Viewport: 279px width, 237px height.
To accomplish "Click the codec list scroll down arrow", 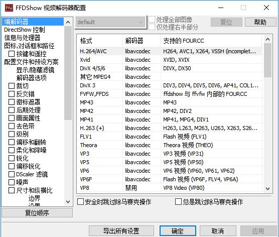I will click(267, 189).
